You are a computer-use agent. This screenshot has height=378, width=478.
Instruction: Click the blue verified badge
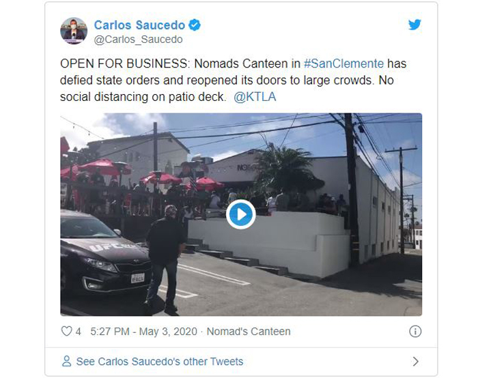195,25
